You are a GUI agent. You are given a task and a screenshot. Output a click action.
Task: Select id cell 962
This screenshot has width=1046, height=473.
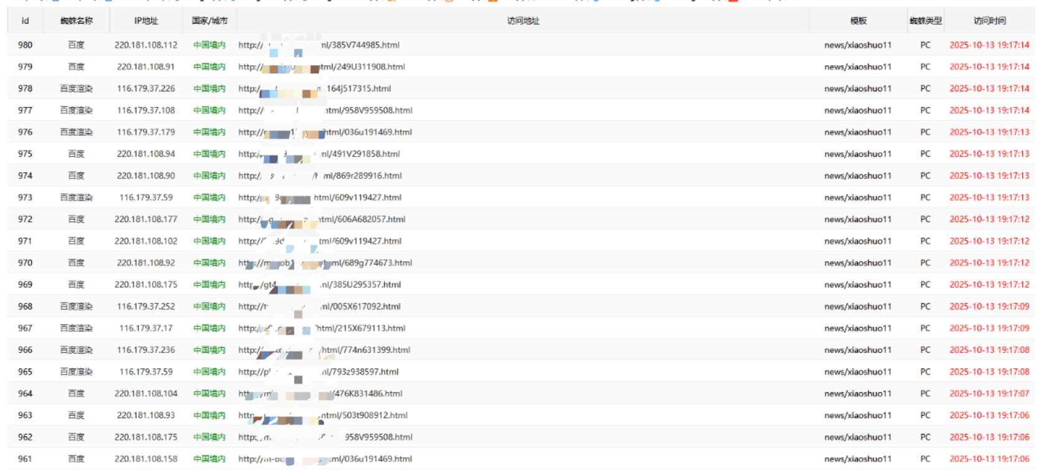coord(25,437)
